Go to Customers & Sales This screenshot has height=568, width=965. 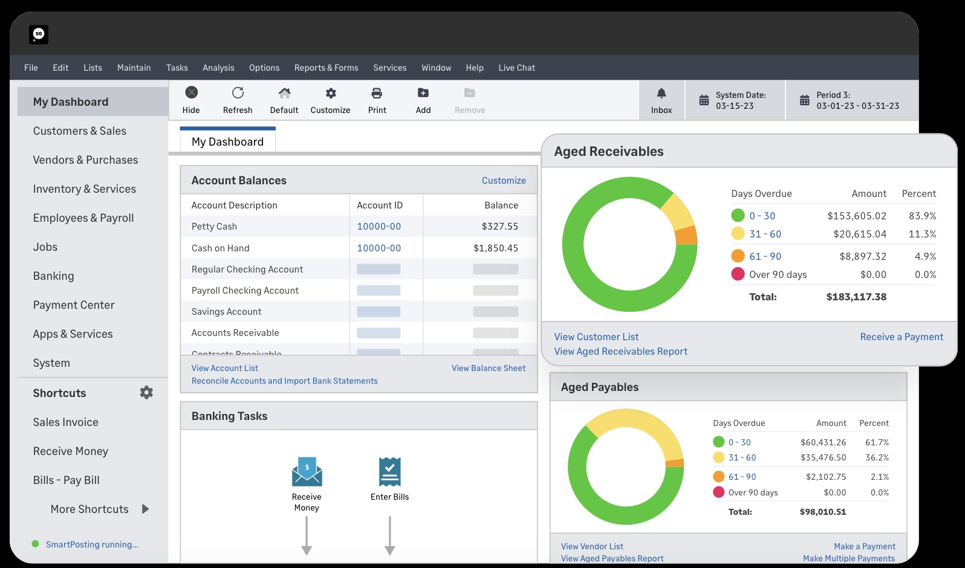click(x=80, y=131)
